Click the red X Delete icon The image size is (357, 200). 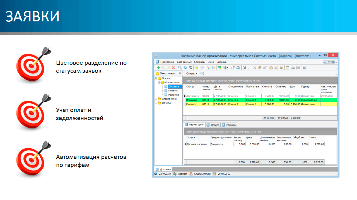(x=174, y=67)
